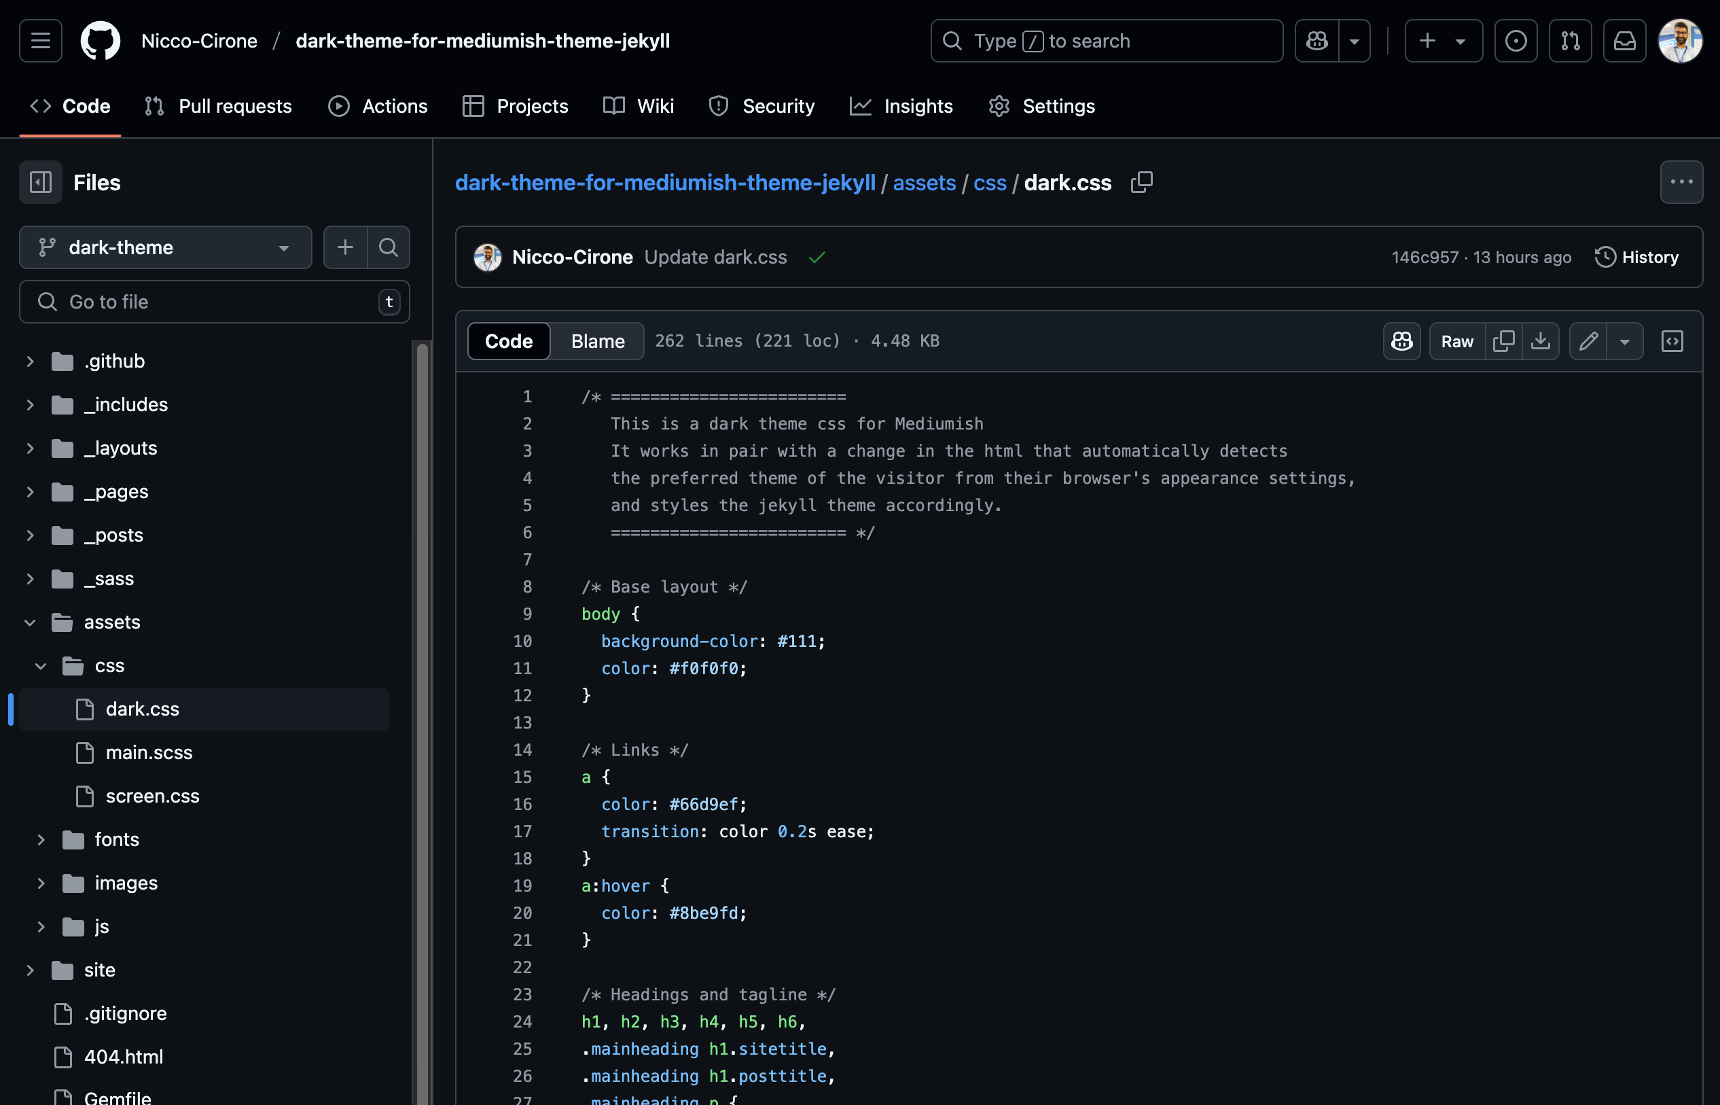Screen dimensions: 1720x1105
Task: Open the create new plus menu
Action: coord(1443,41)
